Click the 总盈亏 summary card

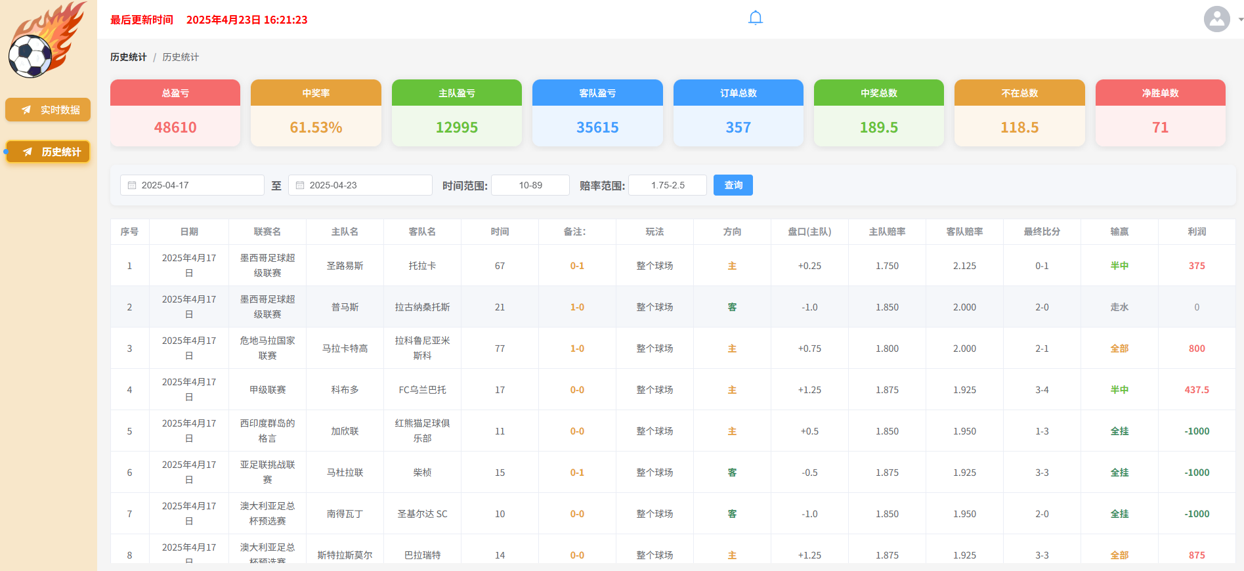point(175,113)
